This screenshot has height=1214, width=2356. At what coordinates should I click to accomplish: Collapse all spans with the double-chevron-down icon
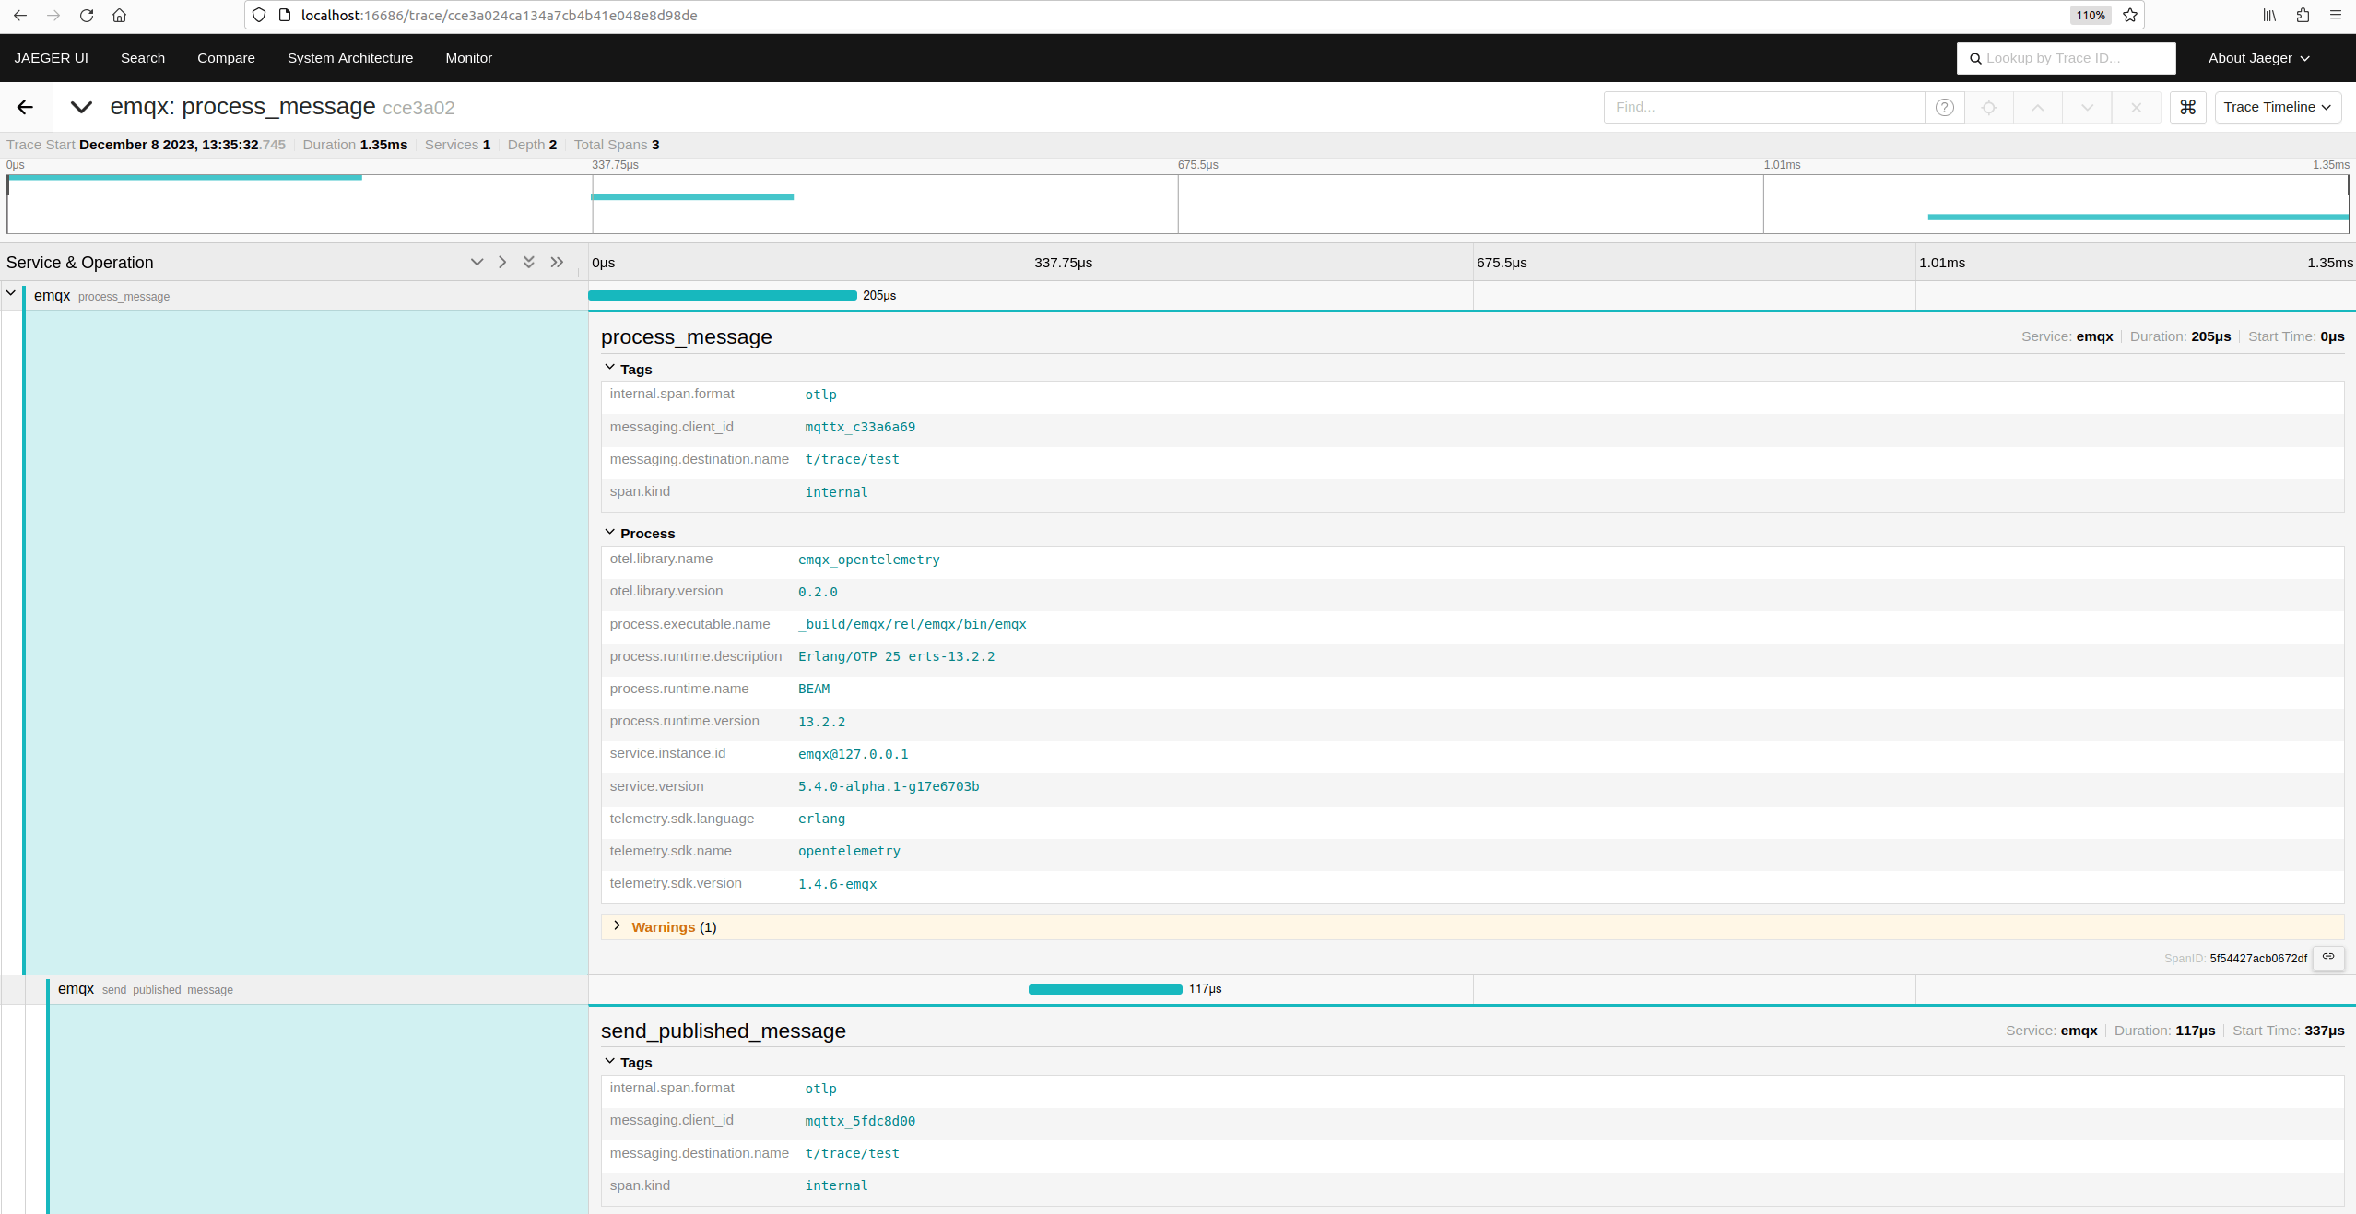coord(529,263)
